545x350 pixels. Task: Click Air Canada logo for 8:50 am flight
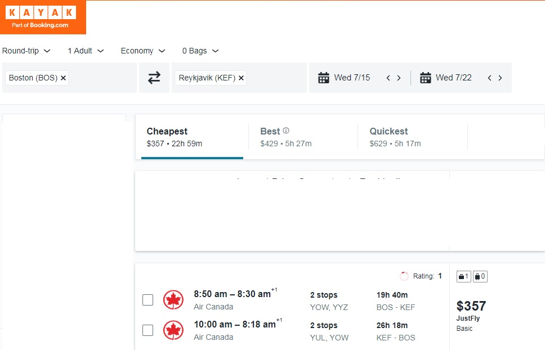pos(173,300)
